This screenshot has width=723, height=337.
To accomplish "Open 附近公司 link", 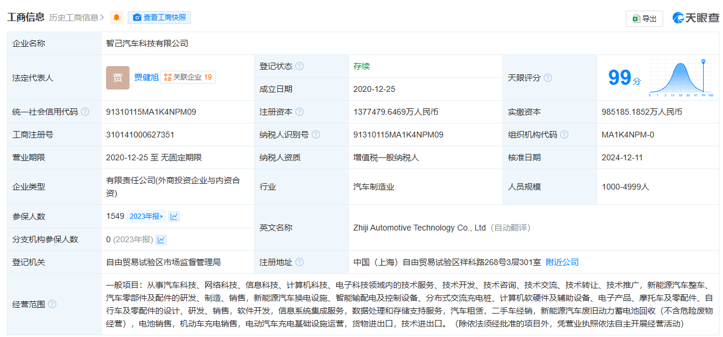I will click(x=562, y=262).
